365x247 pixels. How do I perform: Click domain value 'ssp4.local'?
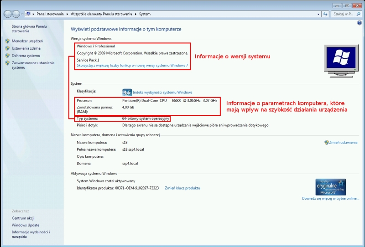pyautogui.click(x=130, y=164)
